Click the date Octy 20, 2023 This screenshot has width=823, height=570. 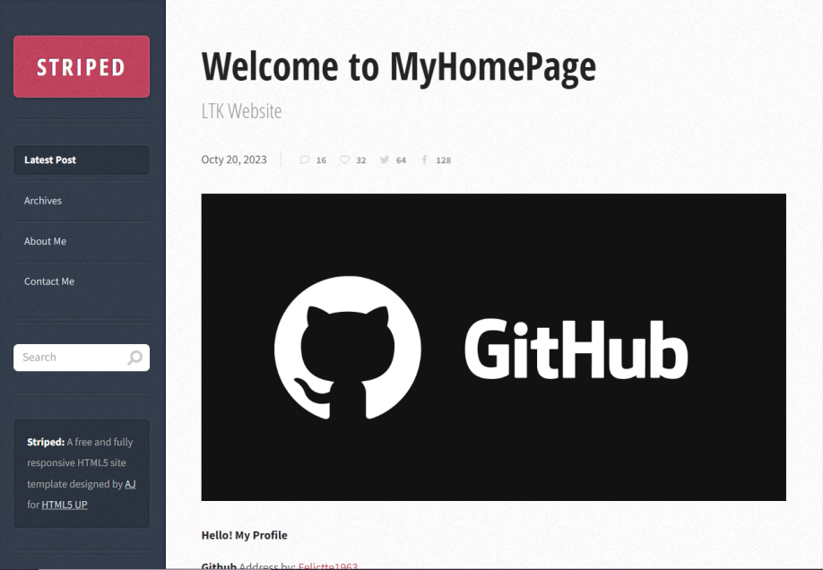tap(234, 160)
